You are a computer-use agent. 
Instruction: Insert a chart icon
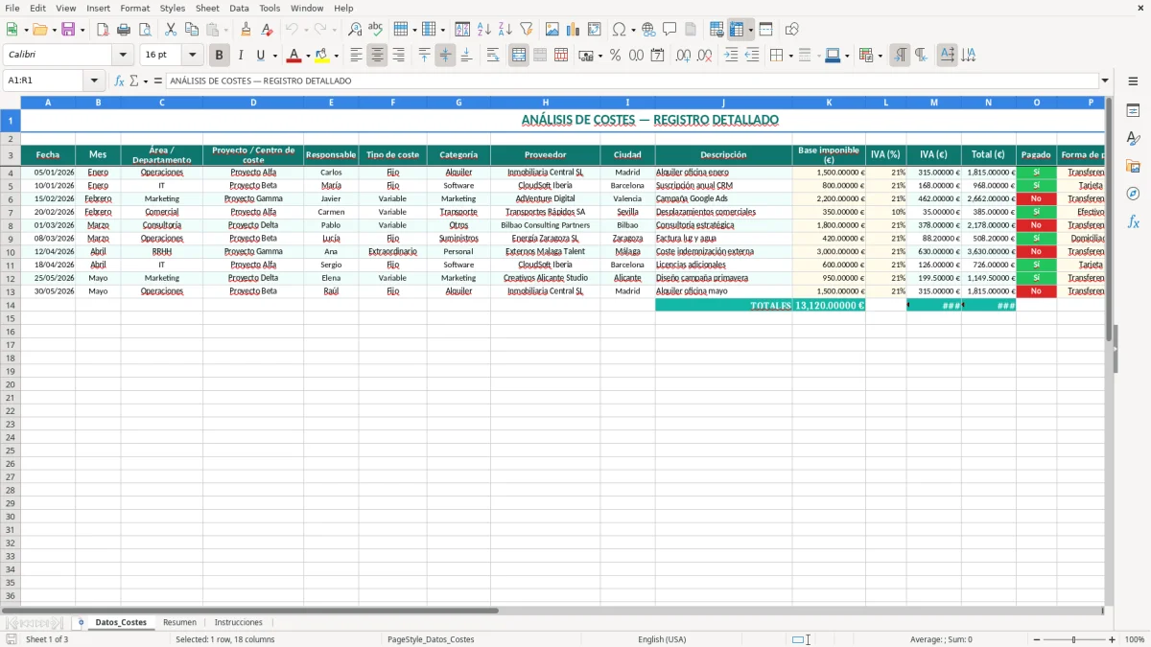pyautogui.click(x=574, y=30)
